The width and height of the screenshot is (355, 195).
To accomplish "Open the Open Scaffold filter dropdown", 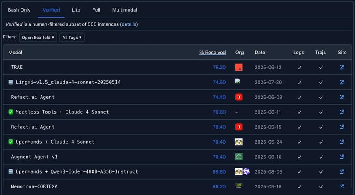I will [x=39, y=38].
